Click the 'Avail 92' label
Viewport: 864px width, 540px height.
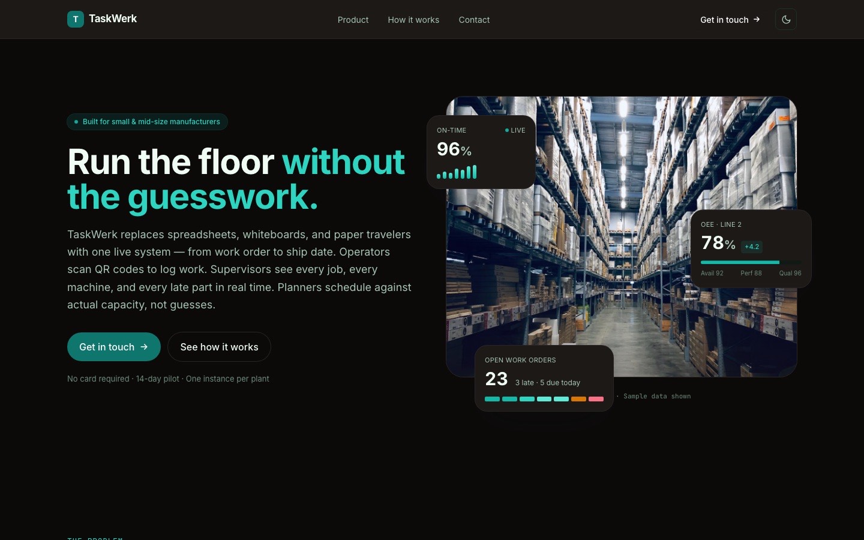click(x=712, y=273)
